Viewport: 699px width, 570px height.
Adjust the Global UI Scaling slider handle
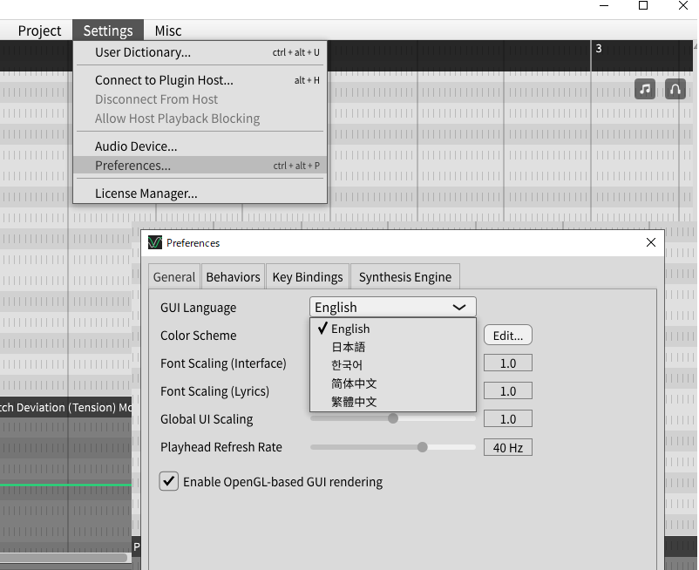[393, 418]
